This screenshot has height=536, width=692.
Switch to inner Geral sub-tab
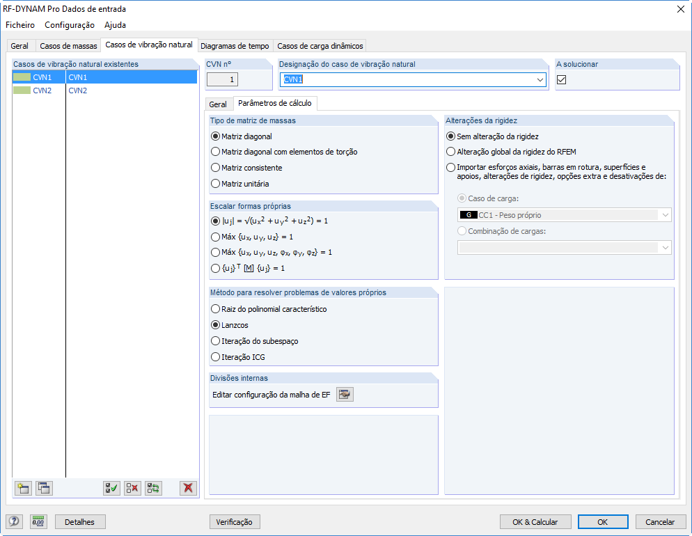pos(218,104)
